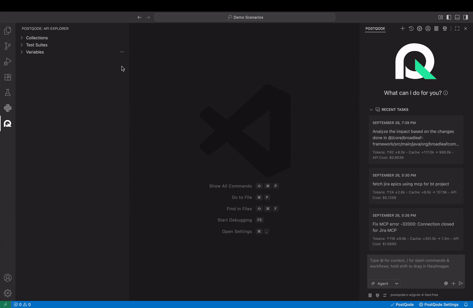Viewport: 473px width, 308px height.
Task: Click the chat prompt input field
Action: click(416, 266)
